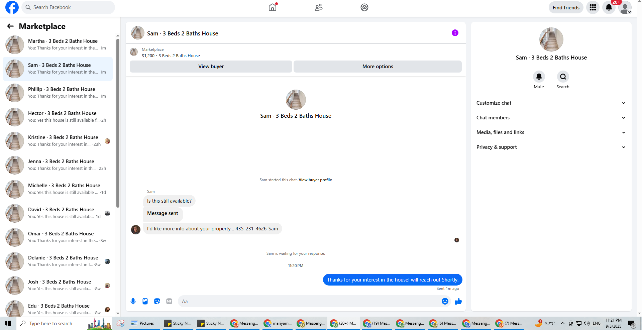Click the 'Is this still available?' message

169,201
